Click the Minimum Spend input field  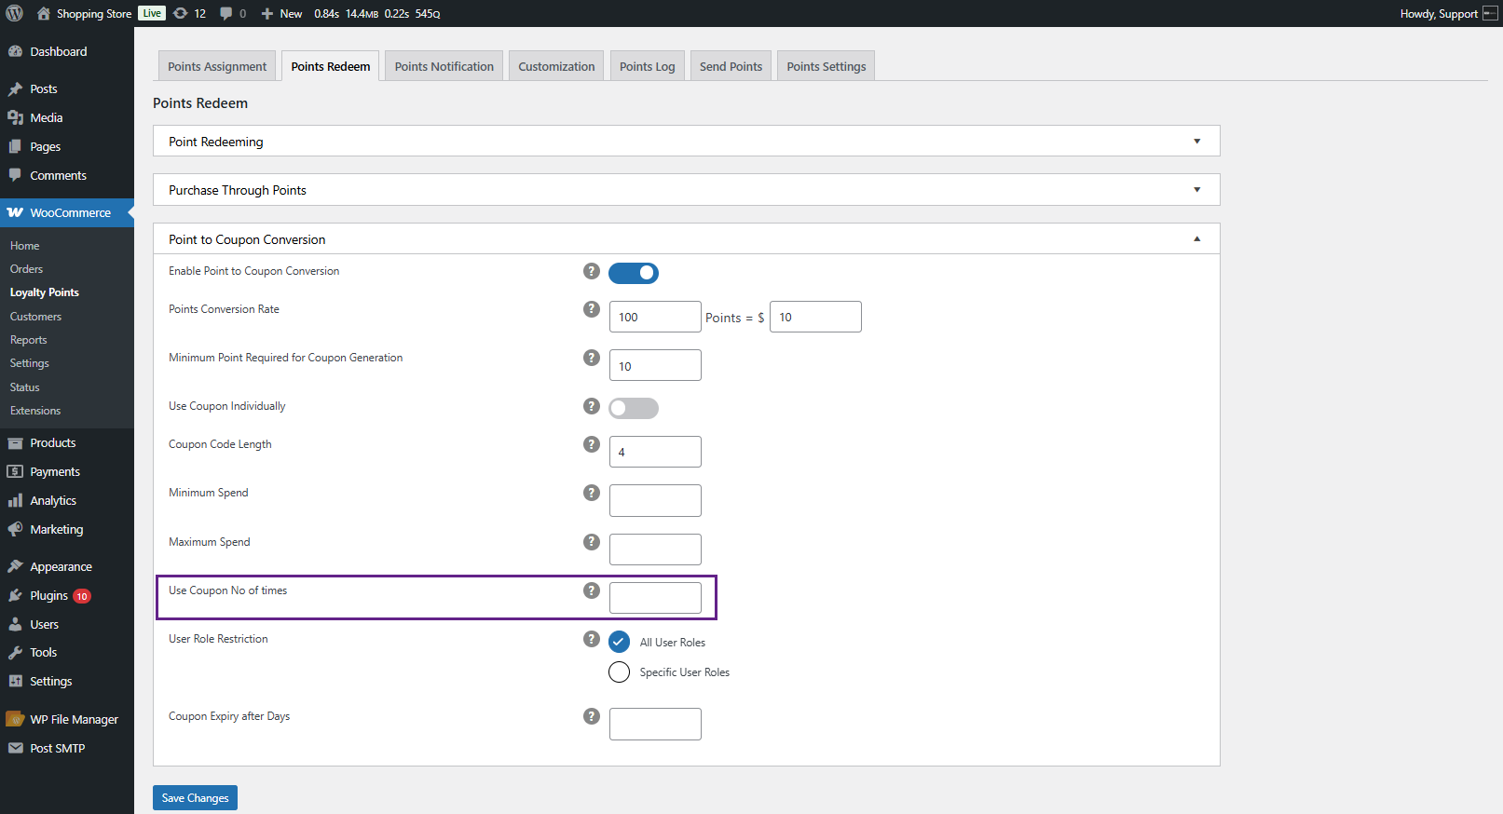tap(655, 500)
